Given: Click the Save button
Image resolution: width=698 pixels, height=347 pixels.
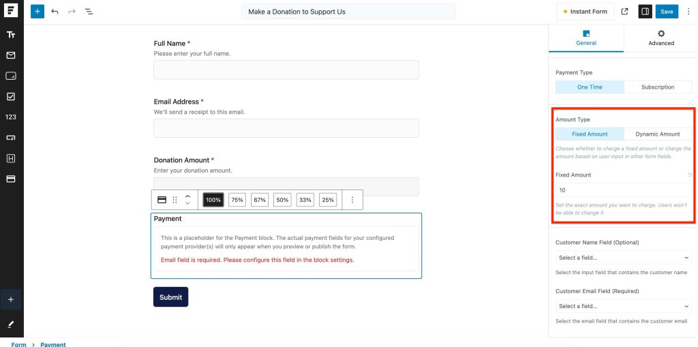Looking at the screenshot, I should point(667,12).
